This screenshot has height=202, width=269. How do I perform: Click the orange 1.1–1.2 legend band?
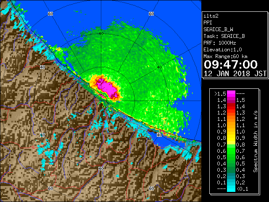coord(231,119)
